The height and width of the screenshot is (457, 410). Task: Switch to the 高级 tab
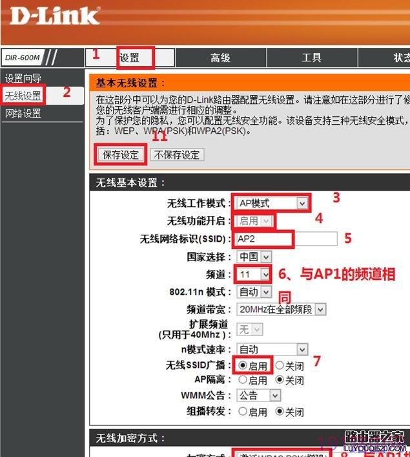point(221,58)
